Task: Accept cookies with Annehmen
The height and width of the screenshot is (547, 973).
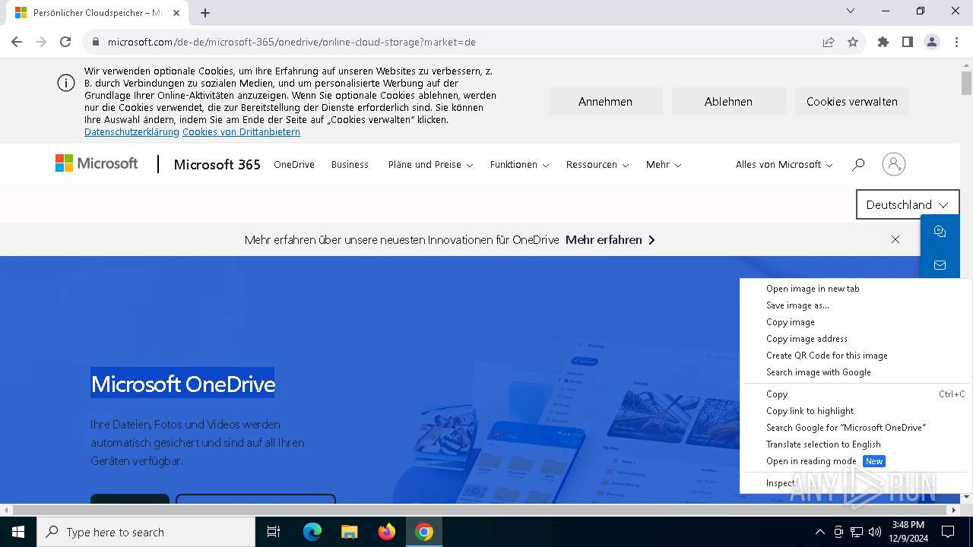Action: 605,101
